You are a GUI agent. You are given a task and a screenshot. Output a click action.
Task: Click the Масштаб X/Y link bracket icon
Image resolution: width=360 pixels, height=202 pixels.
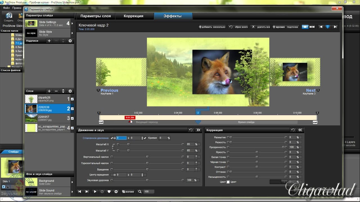coord(113,147)
